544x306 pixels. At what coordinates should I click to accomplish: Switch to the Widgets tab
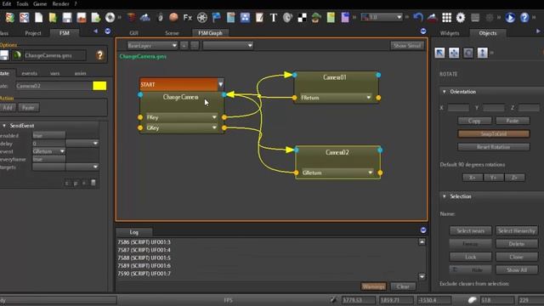click(450, 33)
